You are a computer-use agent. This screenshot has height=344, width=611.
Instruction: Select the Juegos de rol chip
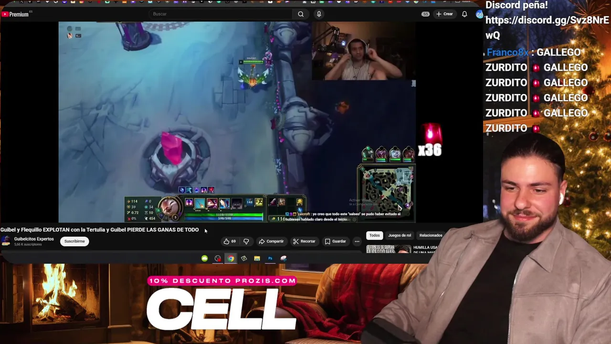coord(400,235)
